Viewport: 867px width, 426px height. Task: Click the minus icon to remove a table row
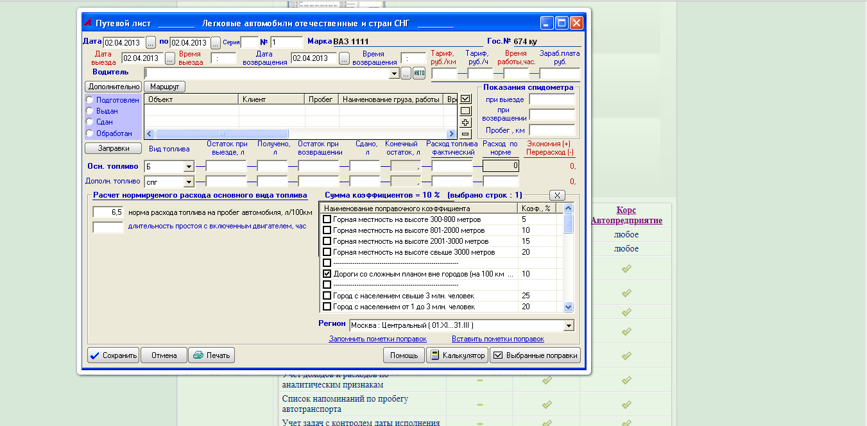click(x=465, y=134)
